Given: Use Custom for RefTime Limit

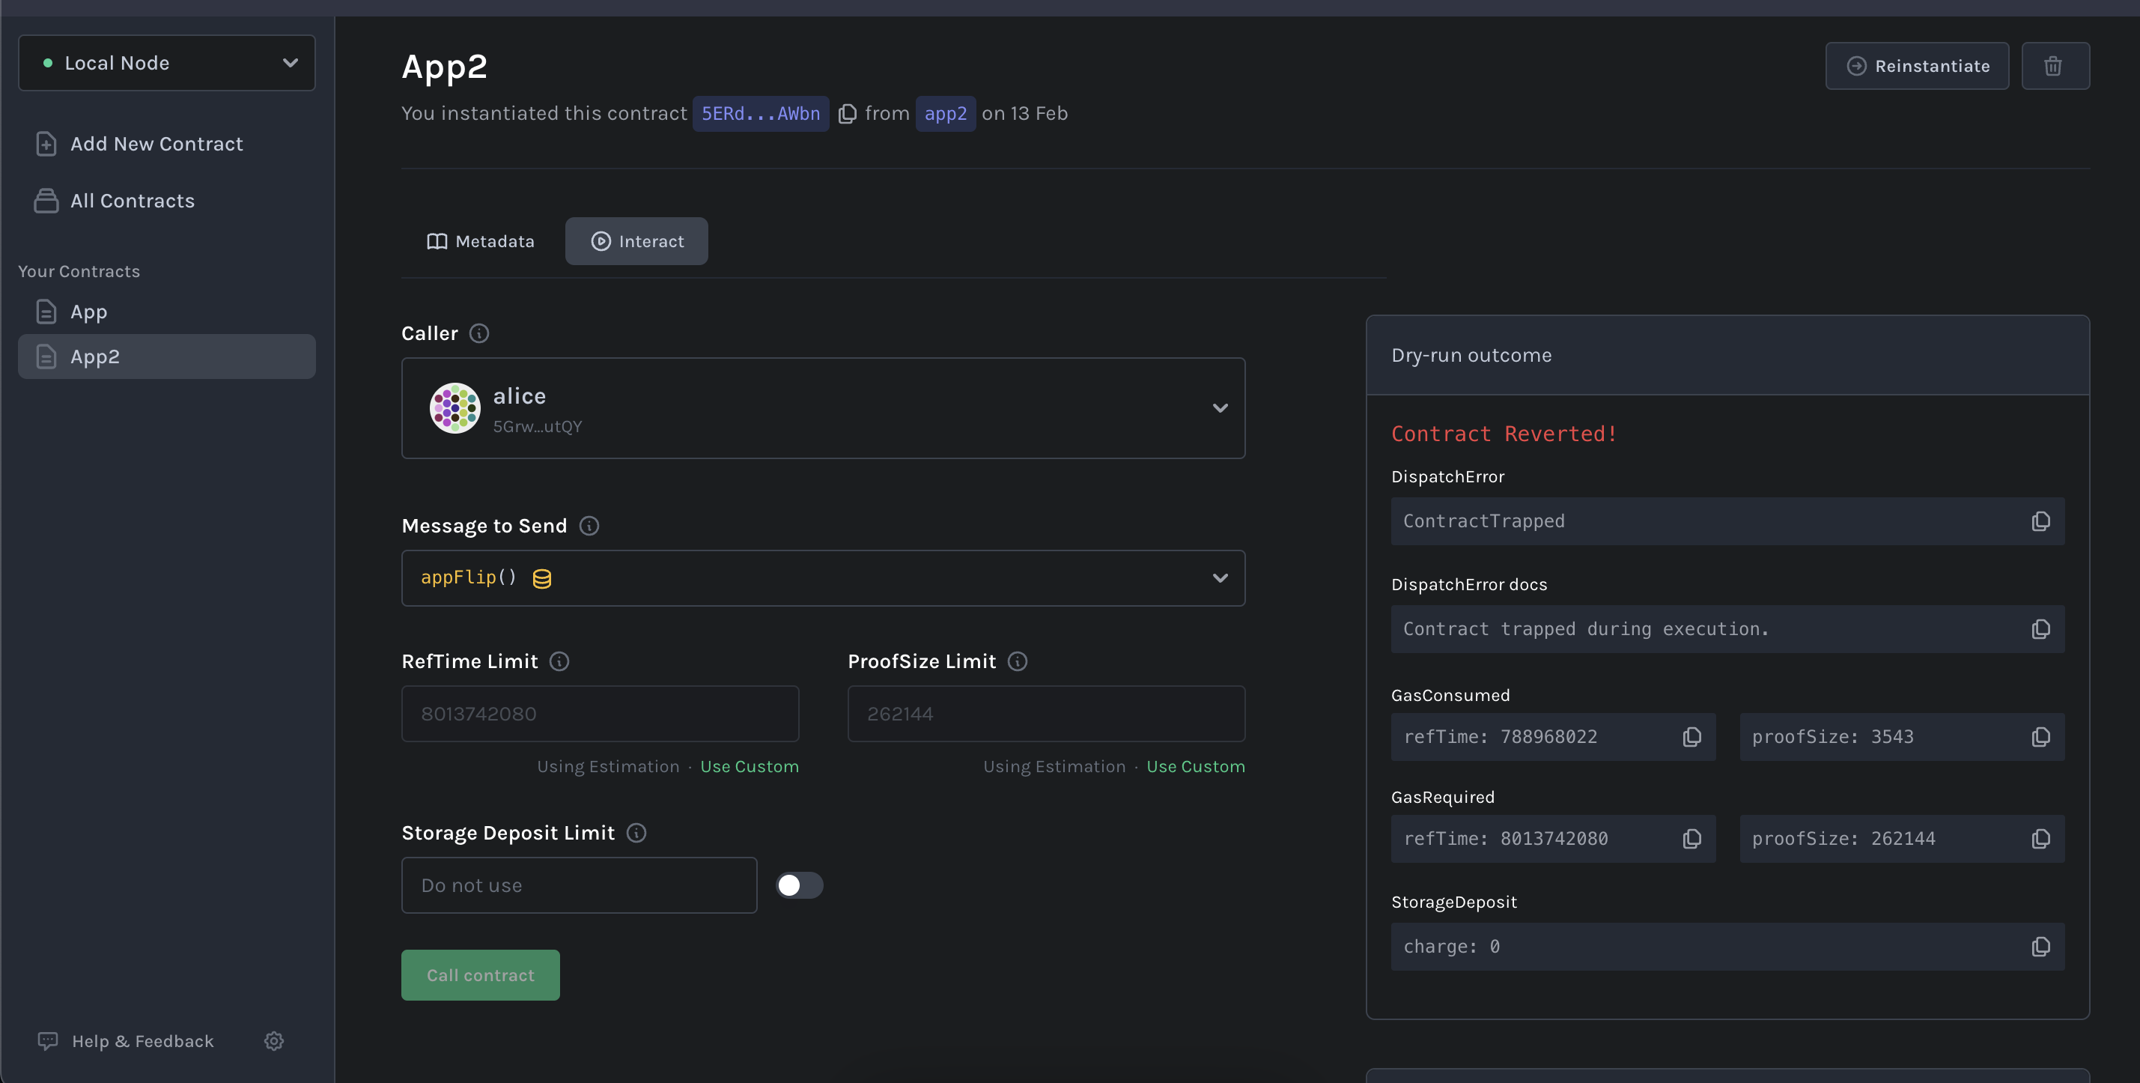Looking at the screenshot, I should click(x=749, y=766).
